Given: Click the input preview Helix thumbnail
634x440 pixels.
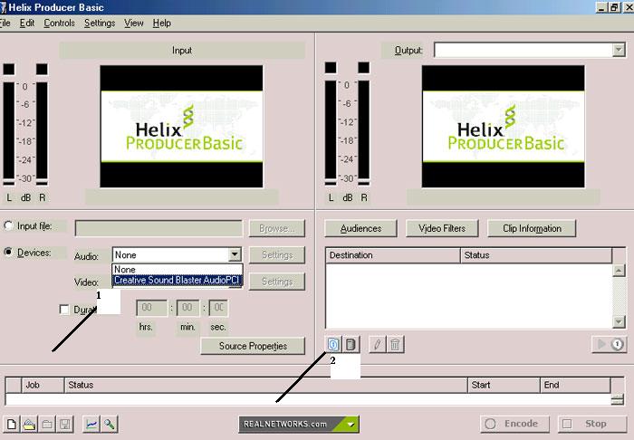Looking at the screenshot, I should pyautogui.click(x=181, y=127).
